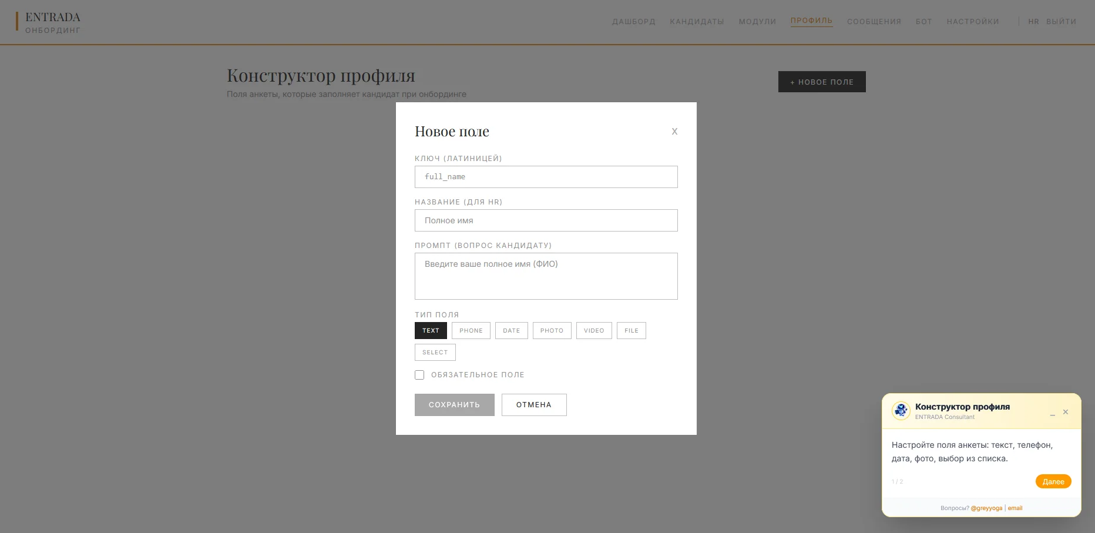Image resolution: width=1095 pixels, height=533 pixels.
Task: Open Модули in top navigation
Action: [758, 22]
